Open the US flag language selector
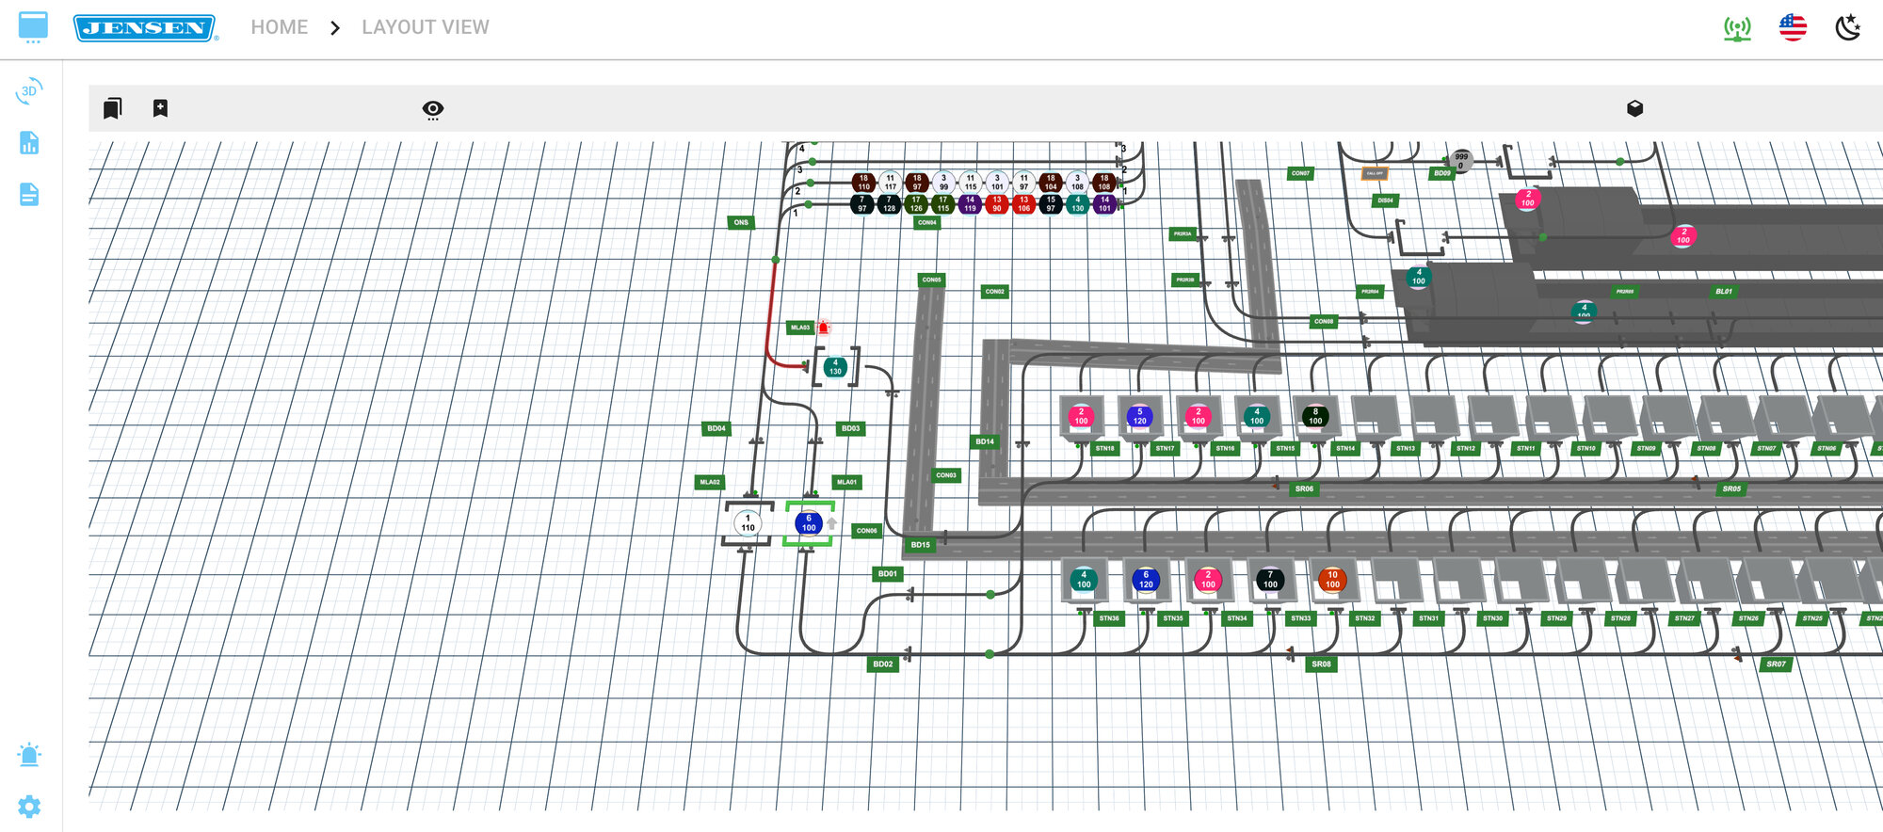1883x832 pixels. coord(1793,28)
